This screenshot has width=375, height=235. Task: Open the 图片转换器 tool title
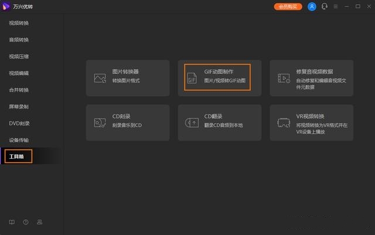(125, 71)
